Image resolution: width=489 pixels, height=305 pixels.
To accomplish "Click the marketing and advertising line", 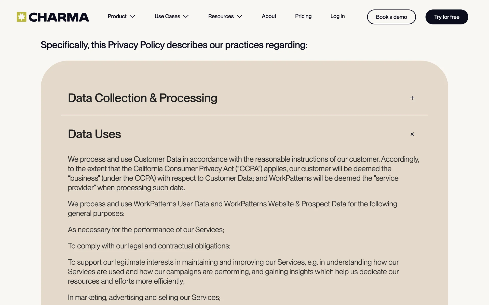I will [144, 297].
